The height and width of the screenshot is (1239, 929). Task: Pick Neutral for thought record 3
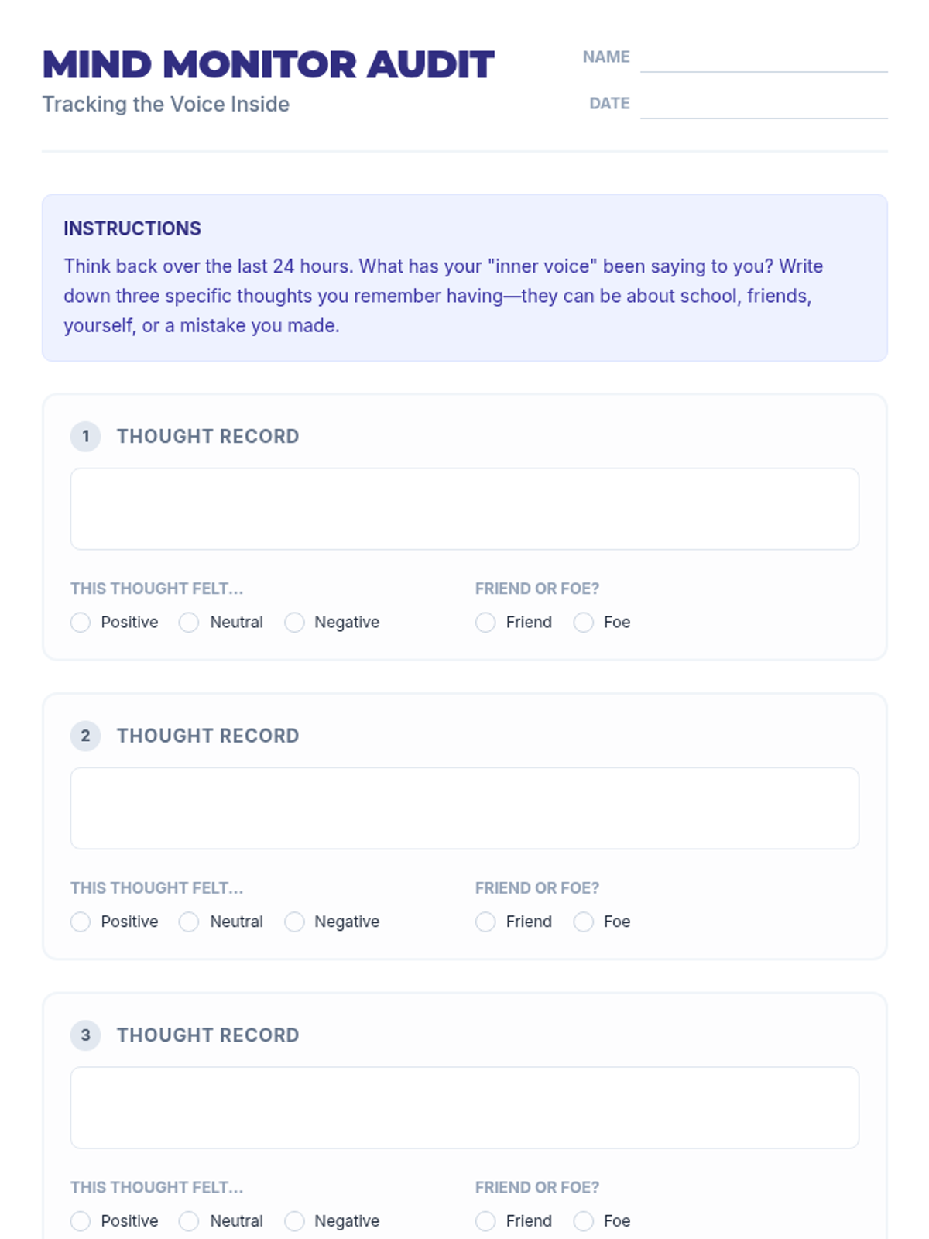click(x=189, y=1221)
